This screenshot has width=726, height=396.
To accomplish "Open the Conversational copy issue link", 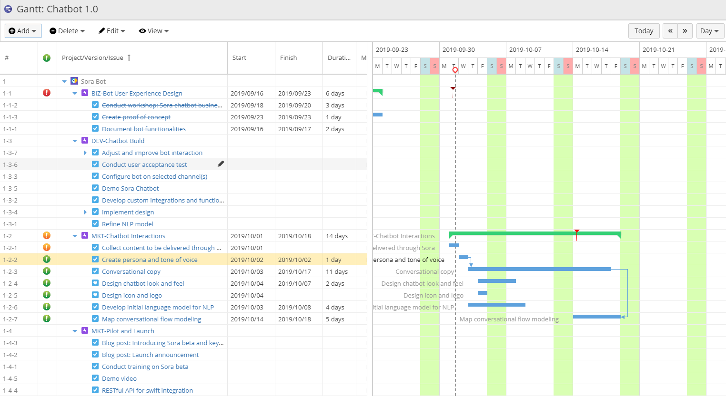I will (x=131, y=271).
